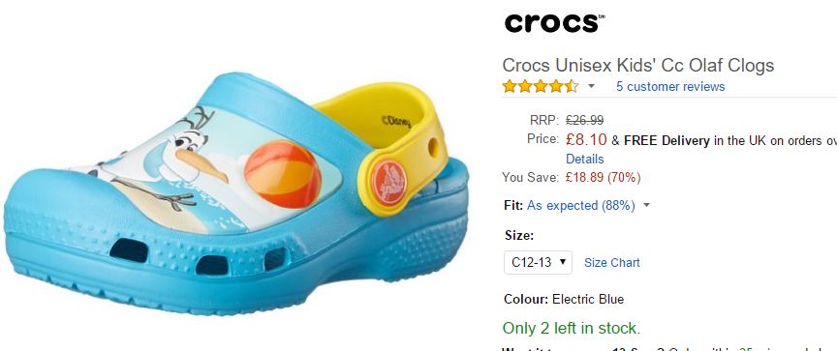Click the half-filled fifth rating star

coord(572,86)
